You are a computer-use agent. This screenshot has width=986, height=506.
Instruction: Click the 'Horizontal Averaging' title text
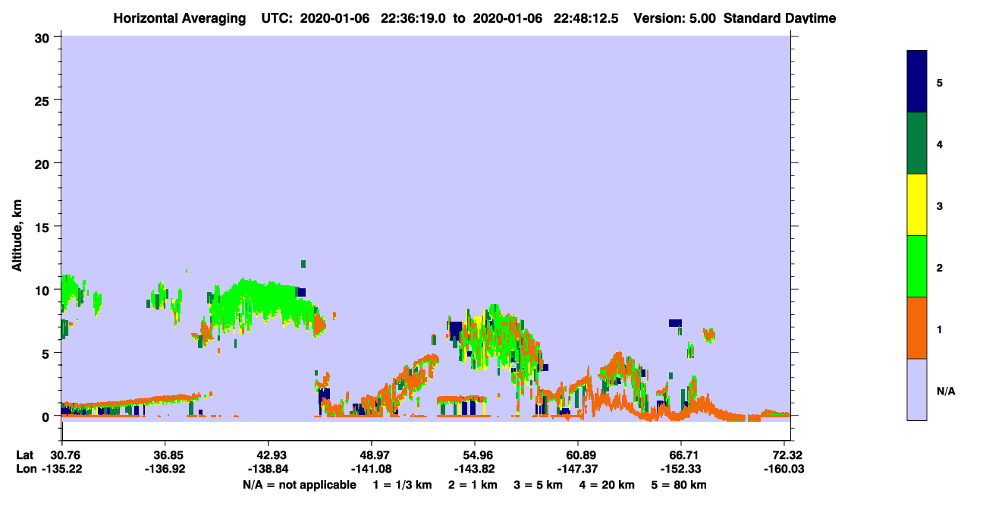[180, 18]
